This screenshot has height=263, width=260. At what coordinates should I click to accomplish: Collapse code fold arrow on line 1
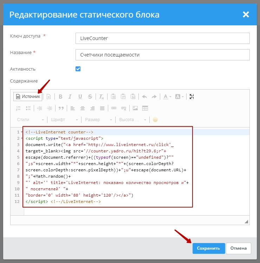click(22, 132)
